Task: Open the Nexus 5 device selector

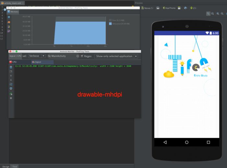Action: click(x=148, y=8)
